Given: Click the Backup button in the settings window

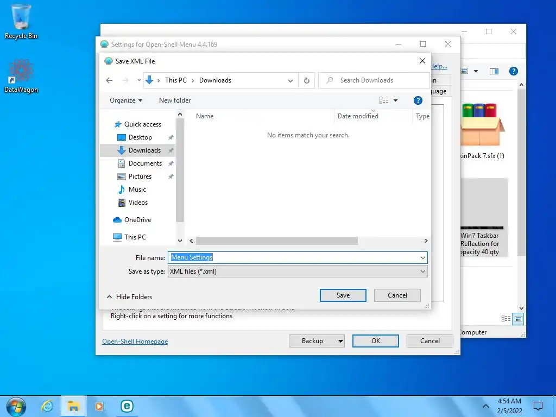Looking at the screenshot, I should (x=312, y=341).
